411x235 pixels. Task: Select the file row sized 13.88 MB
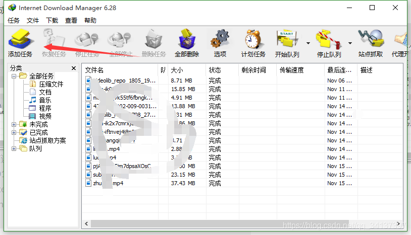pyautogui.click(x=242, y=106)
